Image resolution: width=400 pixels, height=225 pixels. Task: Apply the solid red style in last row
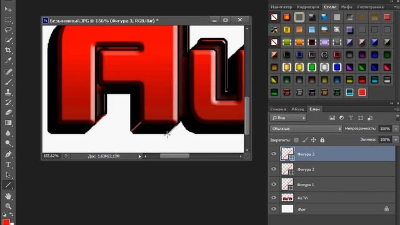pyautogui.click(x=362, y=92)
